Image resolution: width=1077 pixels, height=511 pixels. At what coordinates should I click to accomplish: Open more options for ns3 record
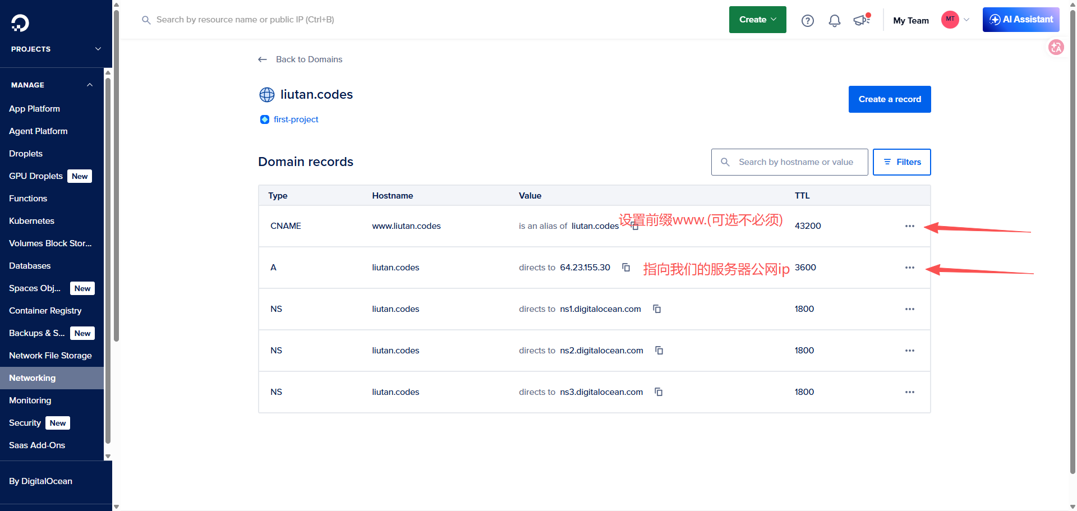click(910, 392)
